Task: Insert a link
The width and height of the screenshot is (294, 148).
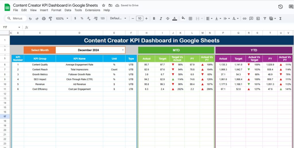Action: (245, 19)
